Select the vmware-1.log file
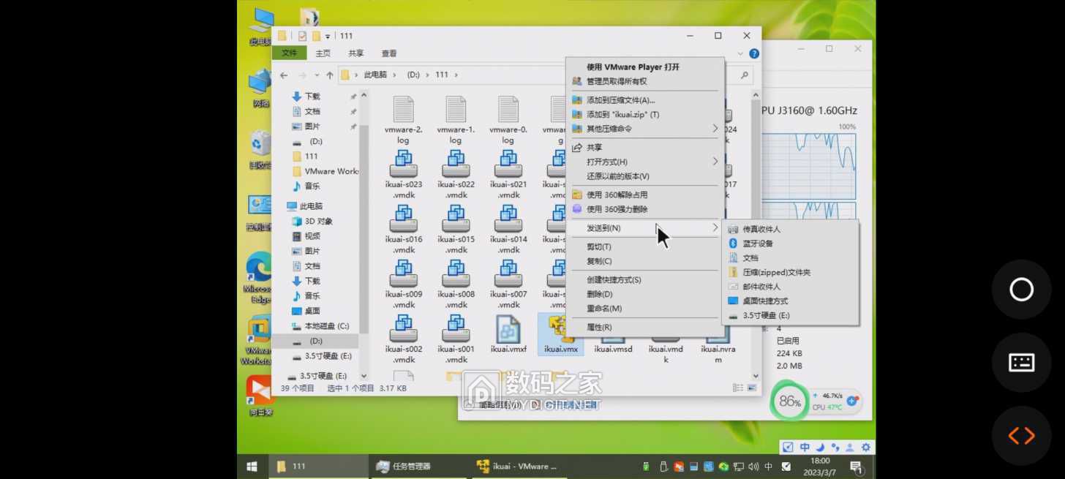 (456, 119)
